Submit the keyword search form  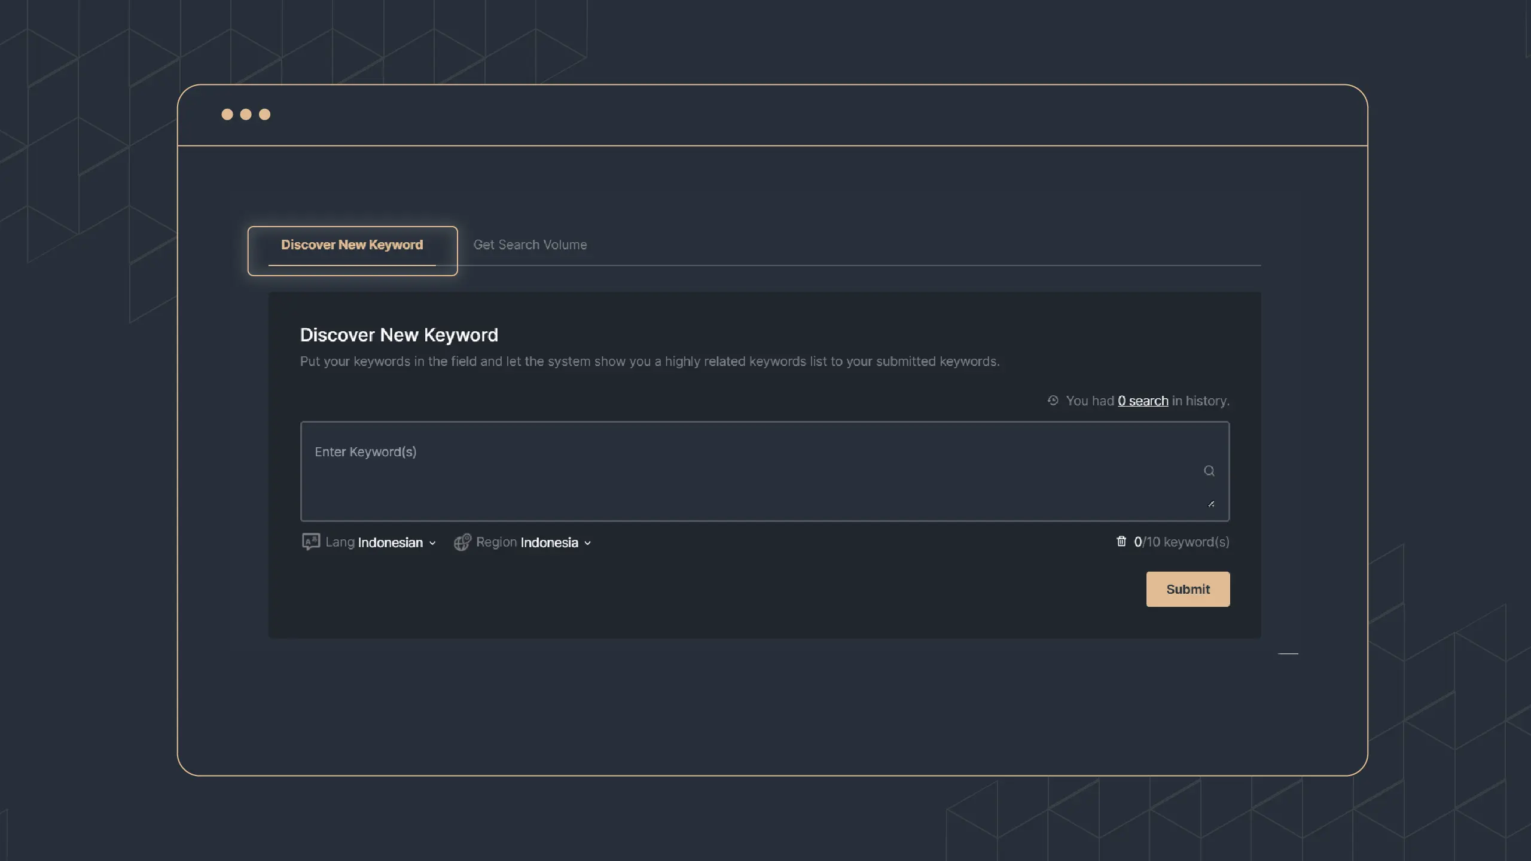(1187, 589)
